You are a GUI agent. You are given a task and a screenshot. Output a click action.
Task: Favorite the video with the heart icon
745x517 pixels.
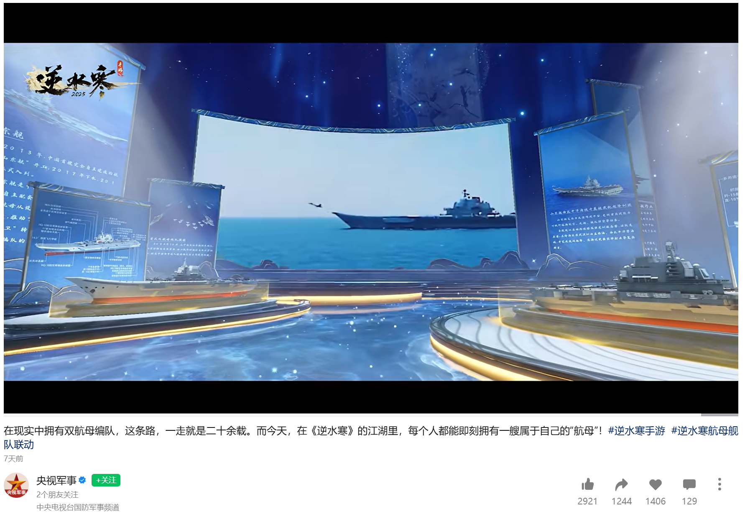pos(656,484)
